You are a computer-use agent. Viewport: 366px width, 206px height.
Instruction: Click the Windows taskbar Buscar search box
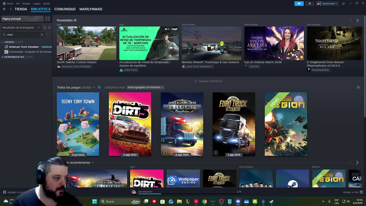coord(120,201)
